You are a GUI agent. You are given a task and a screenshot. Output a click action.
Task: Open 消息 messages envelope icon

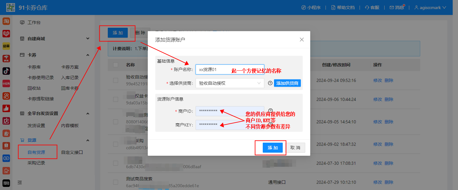pyautogui.click(x=391, y=7)
